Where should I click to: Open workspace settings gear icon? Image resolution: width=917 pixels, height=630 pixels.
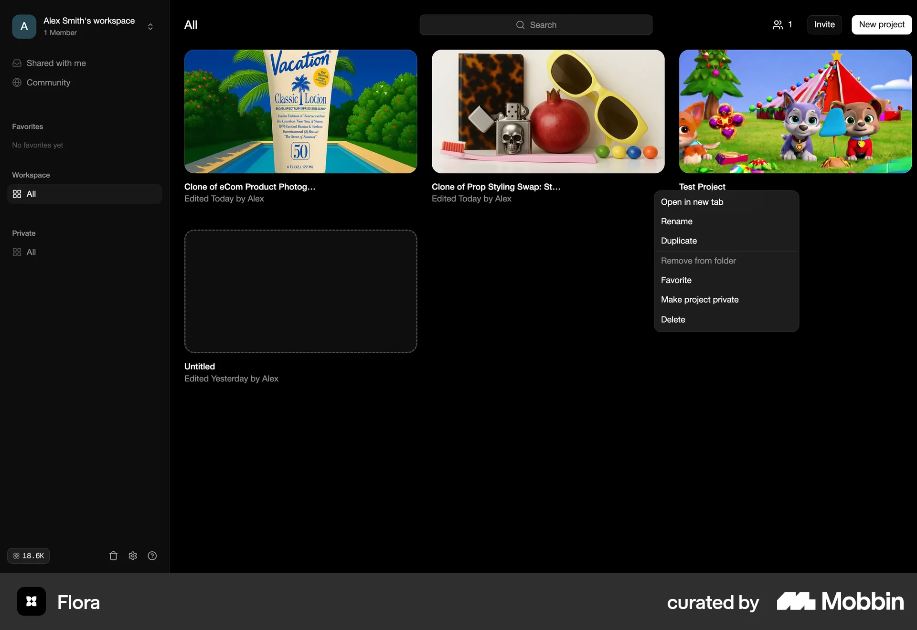(132, 556)
